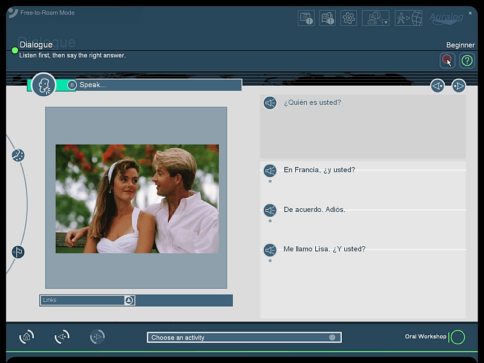The image size is (484, 363).
Task: Advance to next dialogue with right arrow
Action: [459, 86]
